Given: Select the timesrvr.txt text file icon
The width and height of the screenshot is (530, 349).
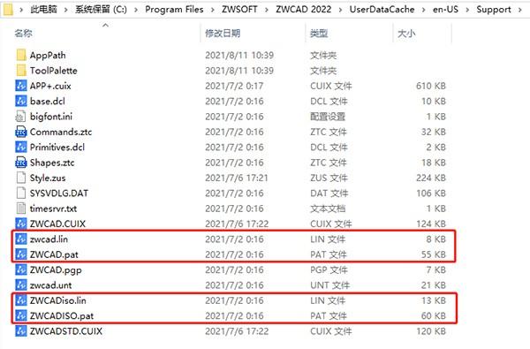Looking at the screenshot, I should coord(21,209).
